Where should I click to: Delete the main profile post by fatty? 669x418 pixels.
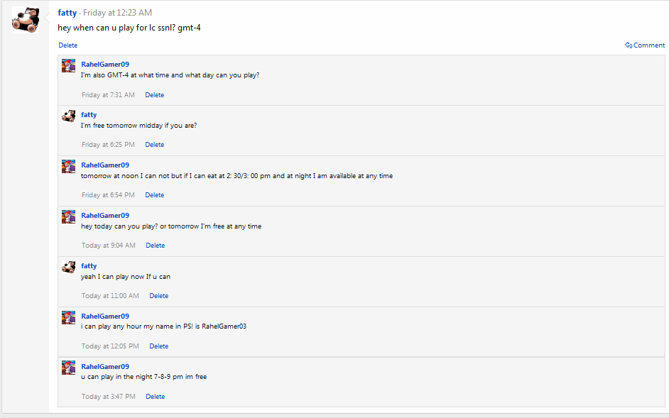68,45
